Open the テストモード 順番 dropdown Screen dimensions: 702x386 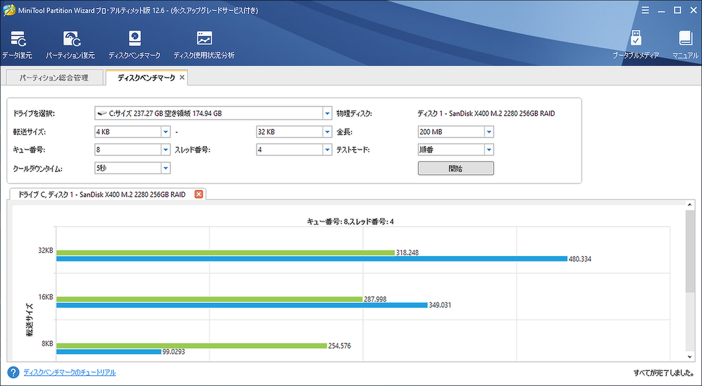pyautogui.click(x=489, y=149)
